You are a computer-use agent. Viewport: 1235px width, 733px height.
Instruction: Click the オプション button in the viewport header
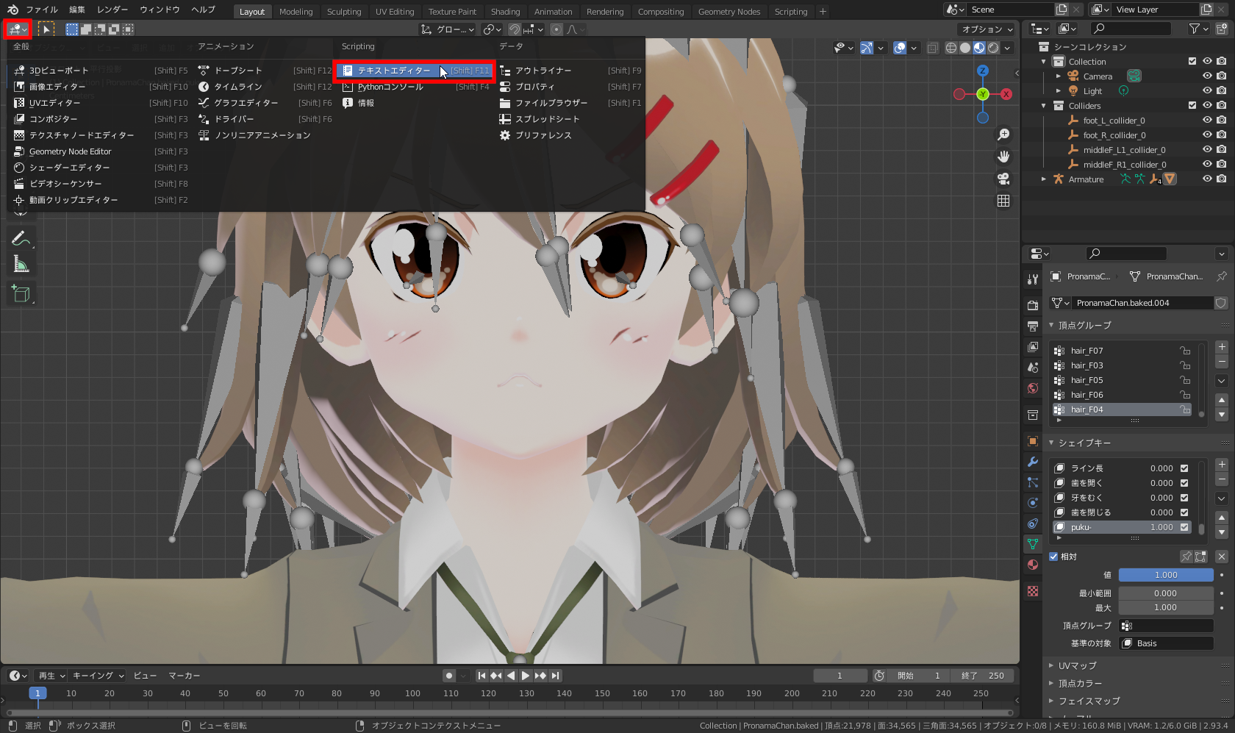coord(986,29)
